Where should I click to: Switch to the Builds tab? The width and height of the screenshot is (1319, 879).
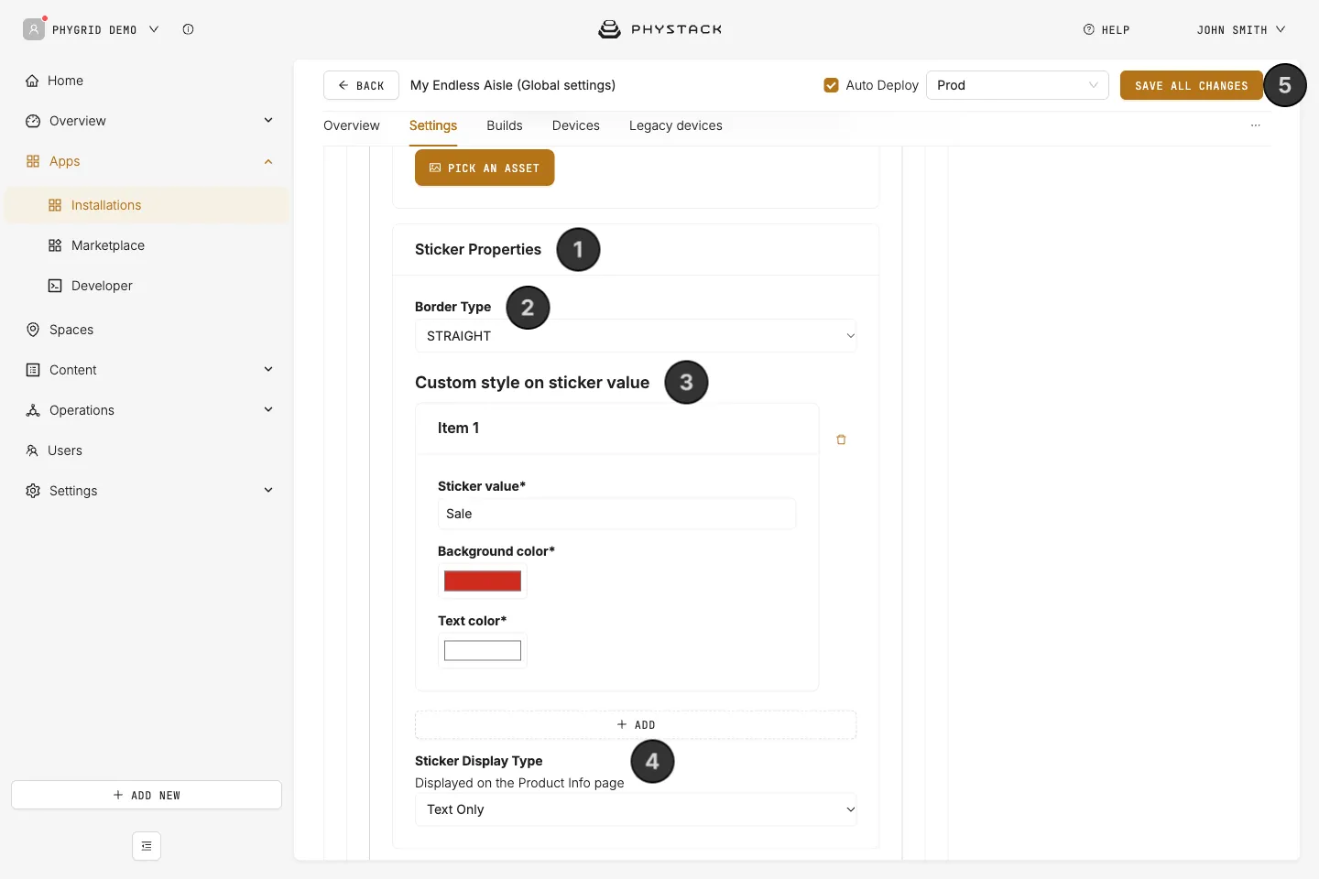click(x=505, y=125)
